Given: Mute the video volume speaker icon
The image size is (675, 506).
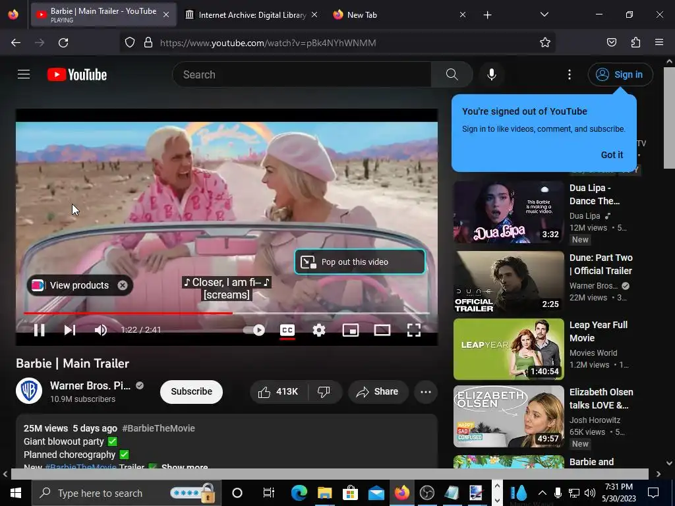Looking at the screenshot, I should pyautogui.click(x=101, y=330).
